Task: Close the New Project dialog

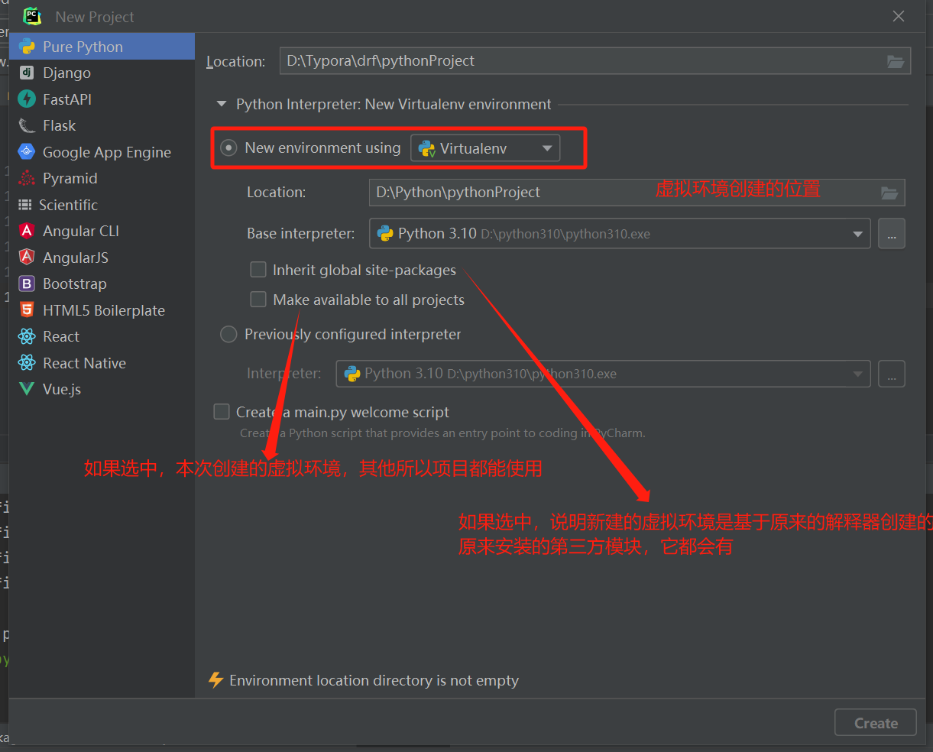Action: point(899,16)
